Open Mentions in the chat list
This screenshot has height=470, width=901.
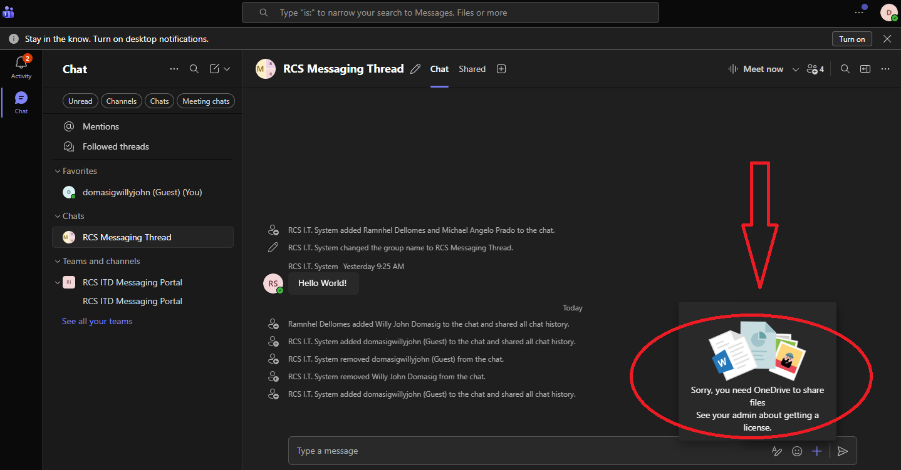[143, 126]
